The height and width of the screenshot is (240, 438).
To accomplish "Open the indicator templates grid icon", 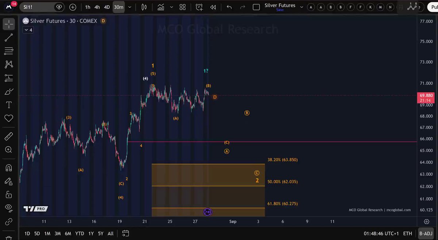I will click(182, 7).
